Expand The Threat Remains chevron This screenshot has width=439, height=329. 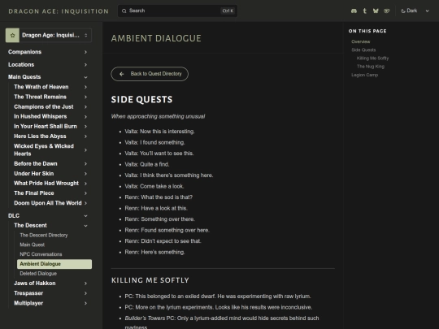click(85, 97)
